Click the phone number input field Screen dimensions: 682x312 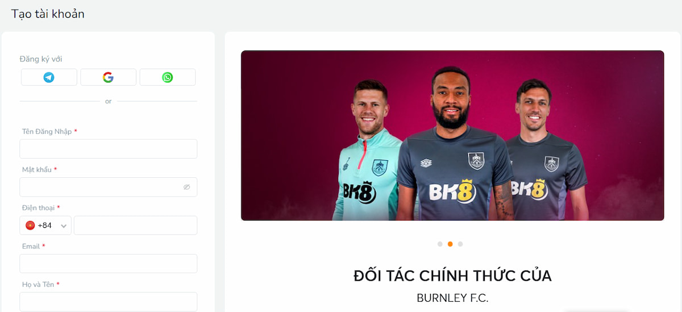(135, 226)
